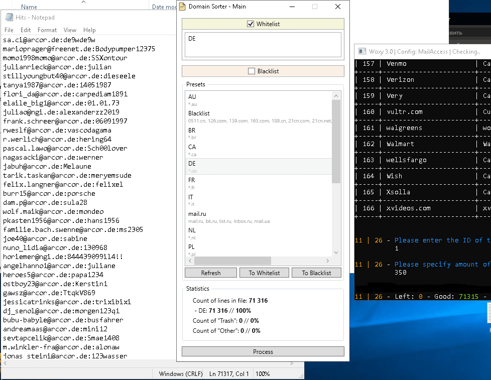Screen dimensions: 491x380
Task: Click the presets list scroll-left arrow
Action: [x=190, y=261]
